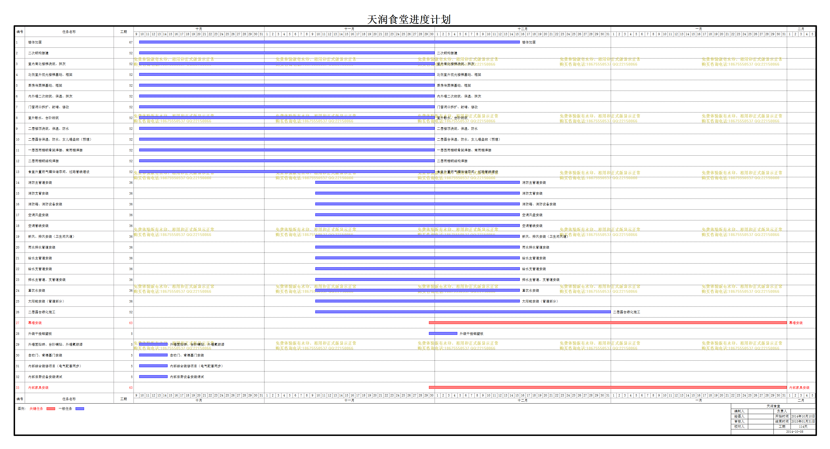Viewport: 830px width, 449px height.
Task: Click the 一般任务 legend label
Action: coord(65,409)
